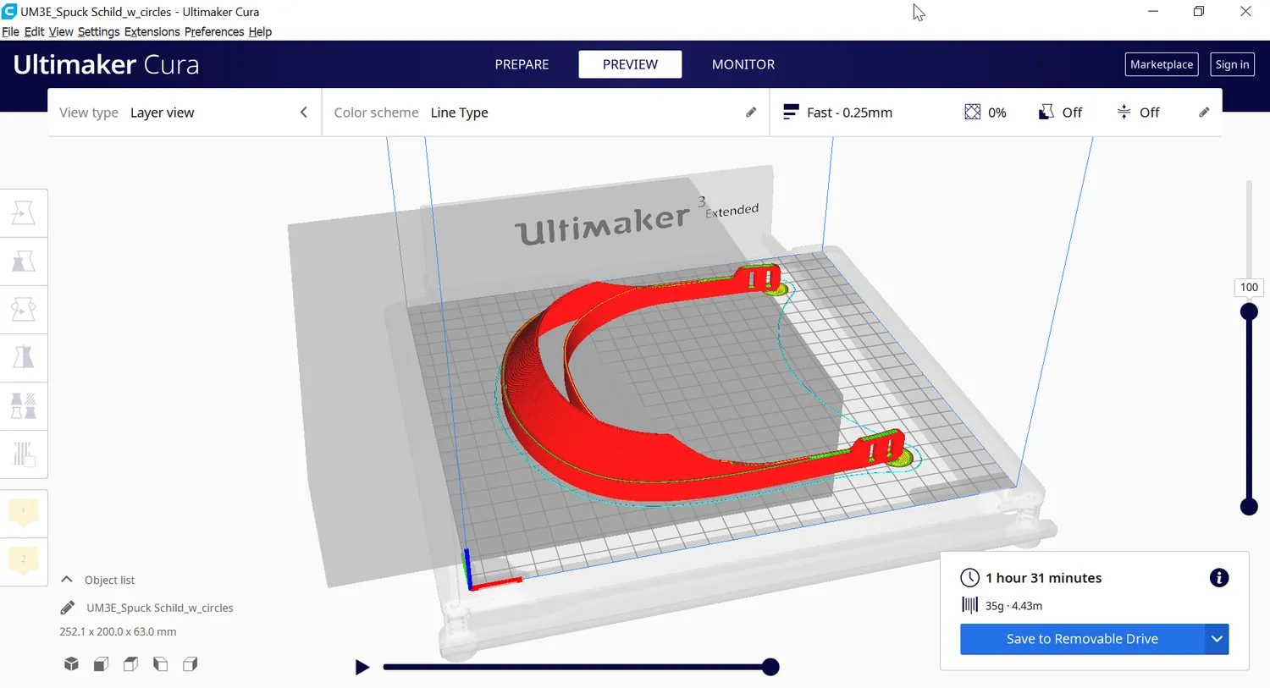Select the Mirror tool in left toolbar
Image resolution: width=1270 pixels, height=688 pixels.
point(24,357)
